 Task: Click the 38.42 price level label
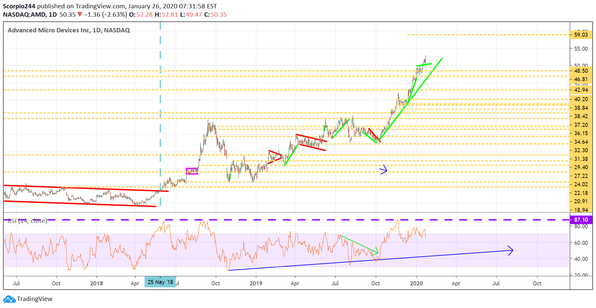[581, 116]
